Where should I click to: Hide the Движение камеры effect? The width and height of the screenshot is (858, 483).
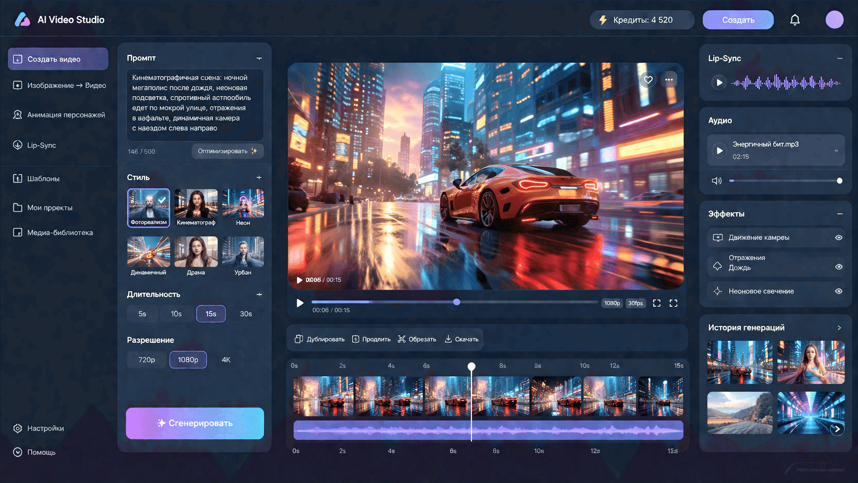(x=839, y=238)
